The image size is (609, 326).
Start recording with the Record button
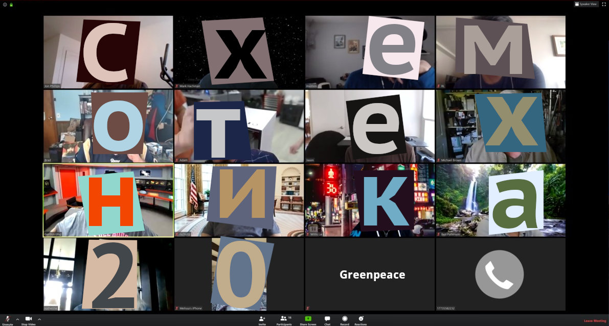[345, 319]
